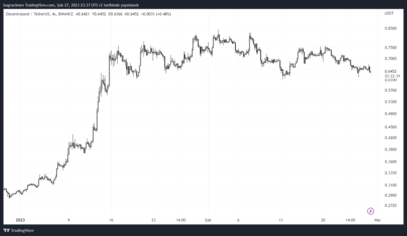The image size is (407, 236).
Task: Click the 2023 label on time axis
Action: [x=20, y=220]
